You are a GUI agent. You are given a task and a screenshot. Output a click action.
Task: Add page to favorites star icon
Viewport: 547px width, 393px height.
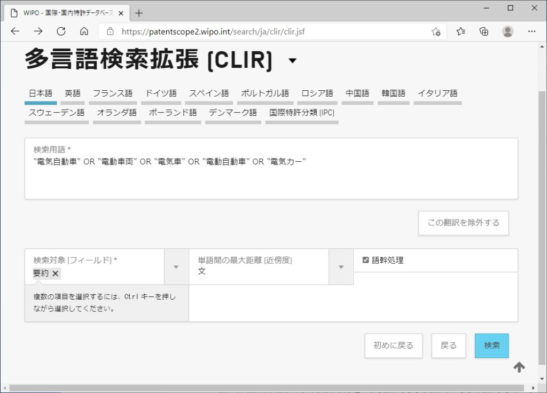(x=436, y=32)
